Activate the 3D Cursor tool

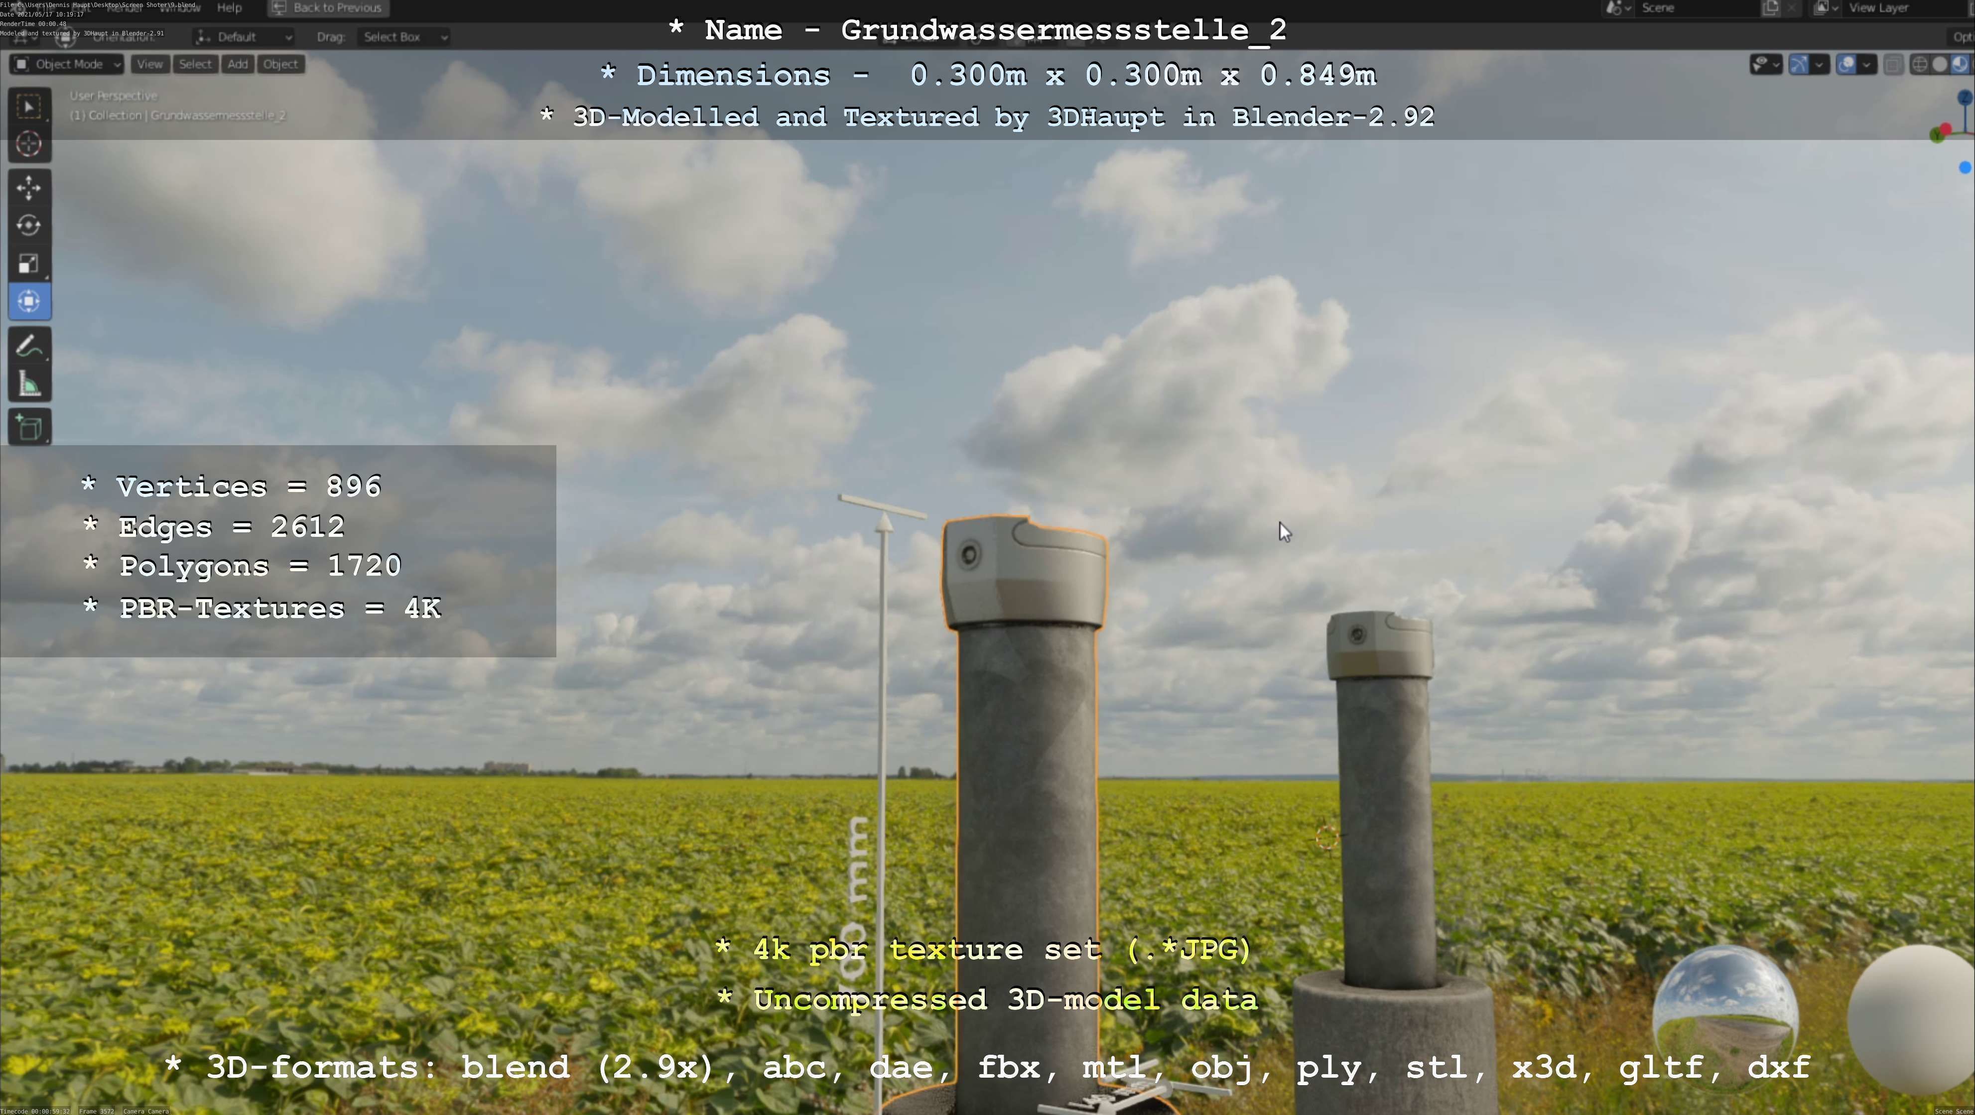click(x=29, y=143)
